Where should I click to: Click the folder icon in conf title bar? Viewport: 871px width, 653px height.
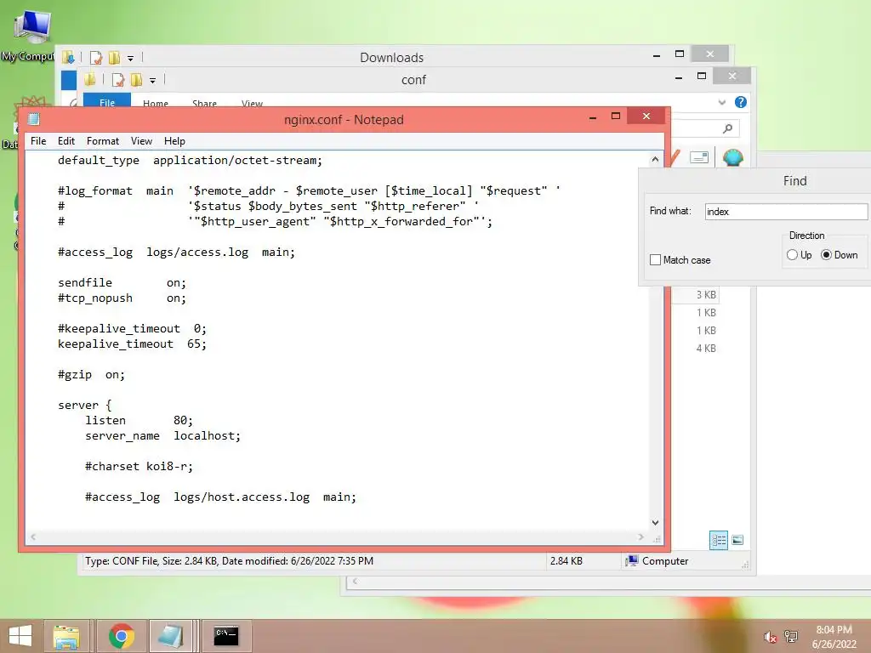pyautogui.click(x=90, y=80)
